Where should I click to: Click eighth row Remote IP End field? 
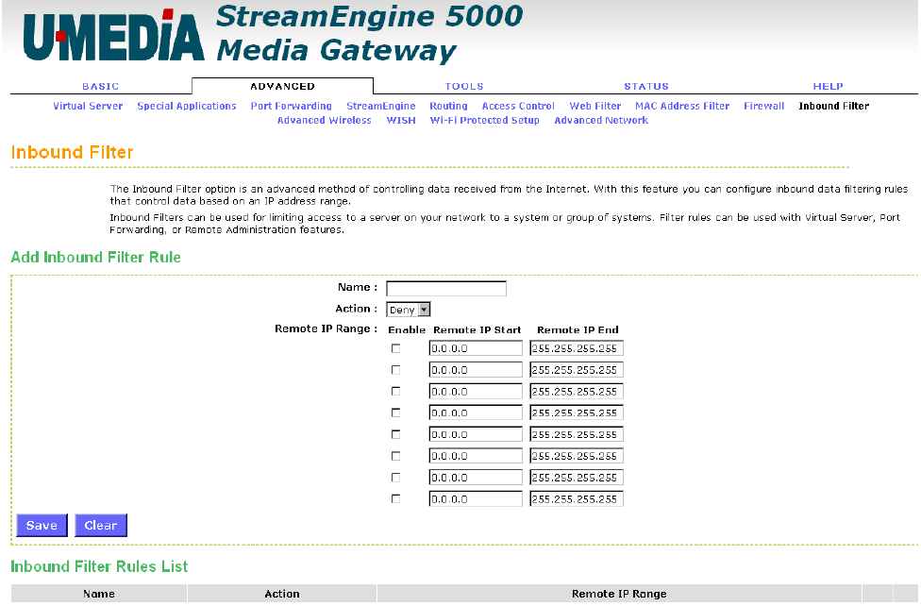[577, 499]
